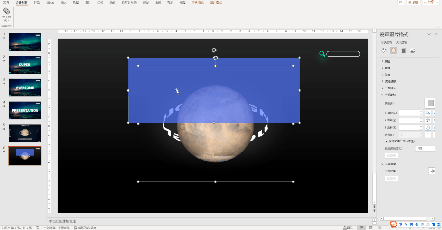Open the 预设 3-D rotation preset dropdown
Image resolution: width=442 pixels, height=230 pixels.
tap(431, 103)
